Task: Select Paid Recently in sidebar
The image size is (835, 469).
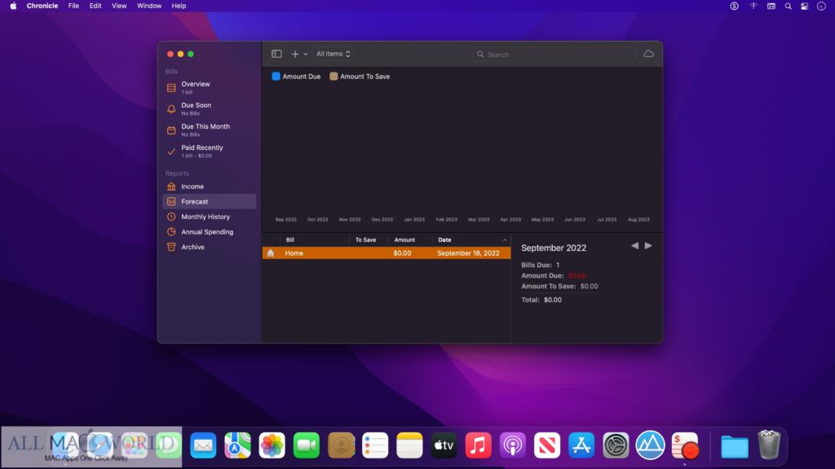Action: pos(210,151)
